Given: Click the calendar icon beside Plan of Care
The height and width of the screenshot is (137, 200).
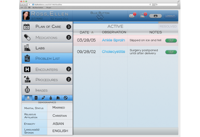Looking at the screenshot, I should tap(27, 27).
